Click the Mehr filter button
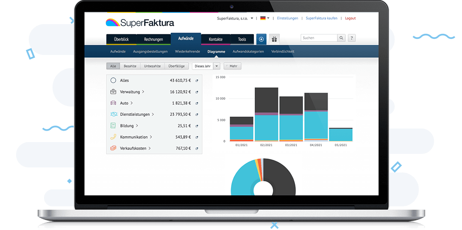Viewport: 462px width, 230px height. click(x=232, y=66)
